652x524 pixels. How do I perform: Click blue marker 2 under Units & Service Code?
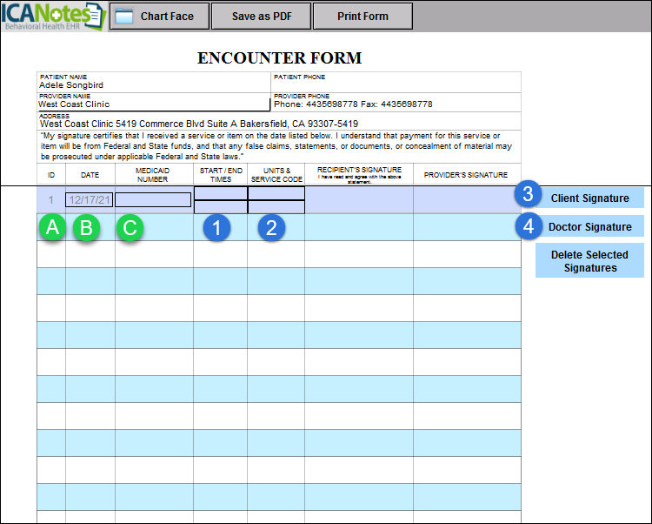click(272, 228)
